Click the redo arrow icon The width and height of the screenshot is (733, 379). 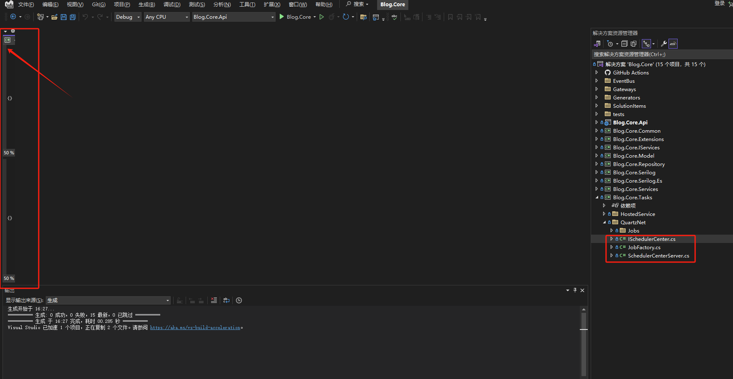point(100,17)
